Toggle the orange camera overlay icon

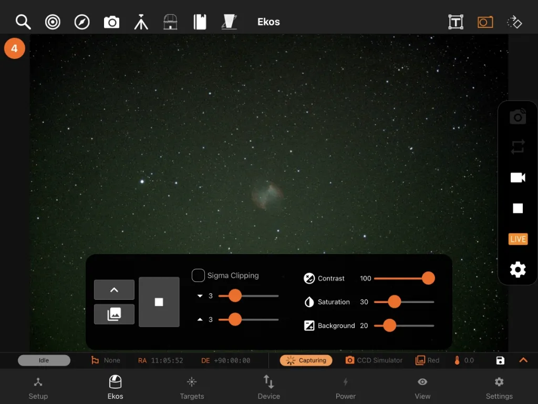coord(485,22)
